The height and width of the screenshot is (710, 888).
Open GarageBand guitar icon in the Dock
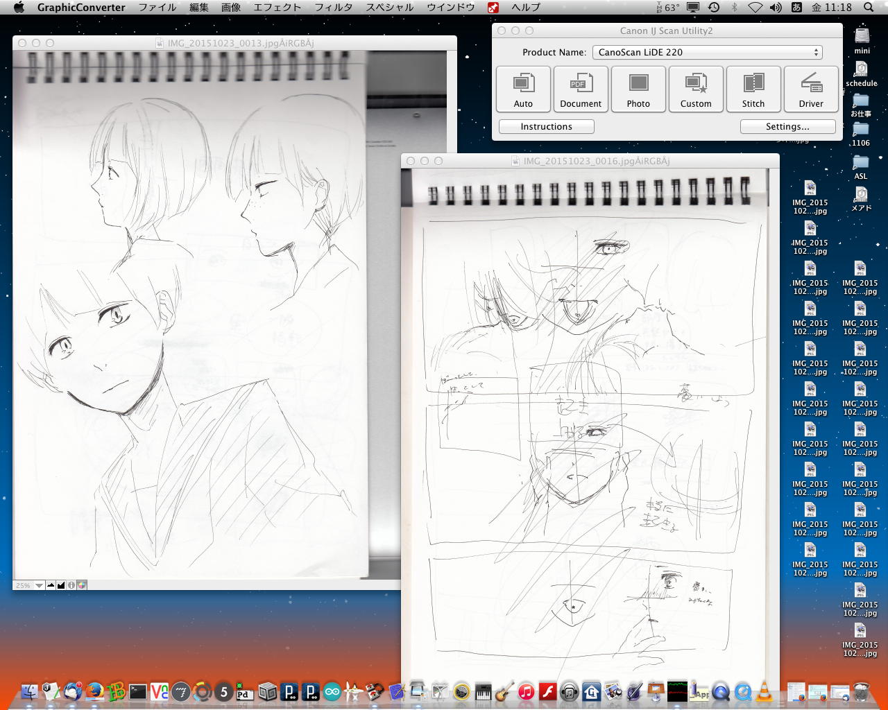504,691
